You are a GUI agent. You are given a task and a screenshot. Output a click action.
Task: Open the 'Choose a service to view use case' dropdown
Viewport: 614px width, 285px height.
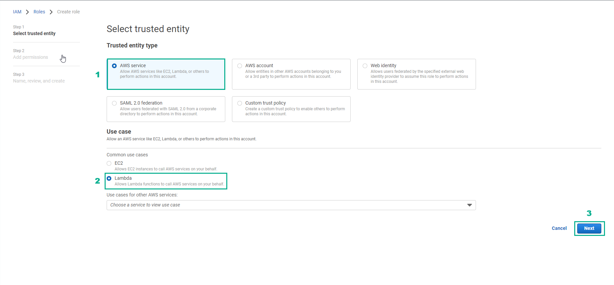[x=291, y=205]
